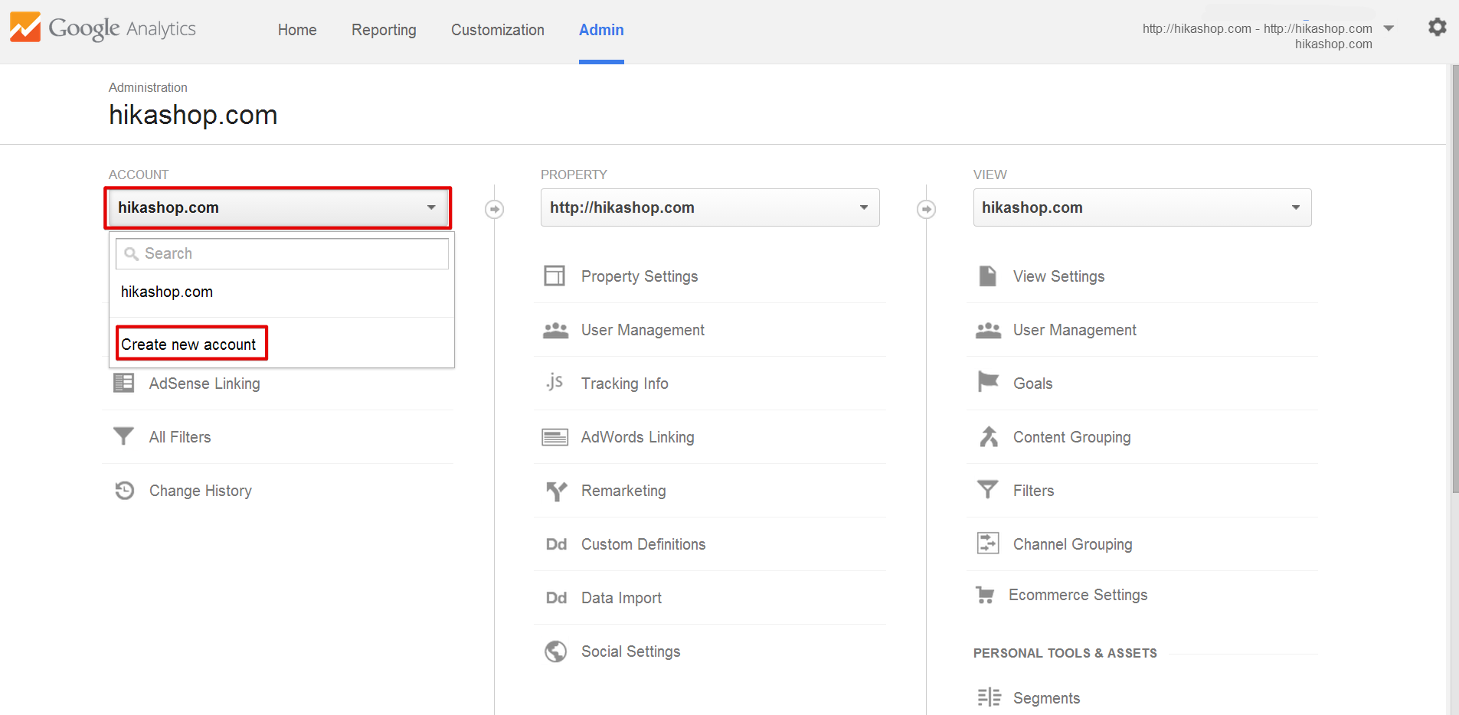Expand the account selector arrow in header
This screenshot has width=1459, height=715.
(1389, 28)
